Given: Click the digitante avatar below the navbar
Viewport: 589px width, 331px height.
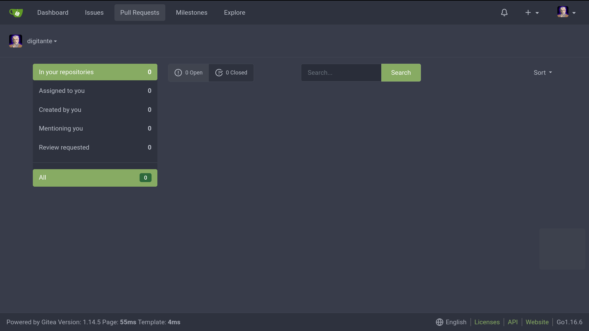Looking at the screenshot, I should 16,41.
